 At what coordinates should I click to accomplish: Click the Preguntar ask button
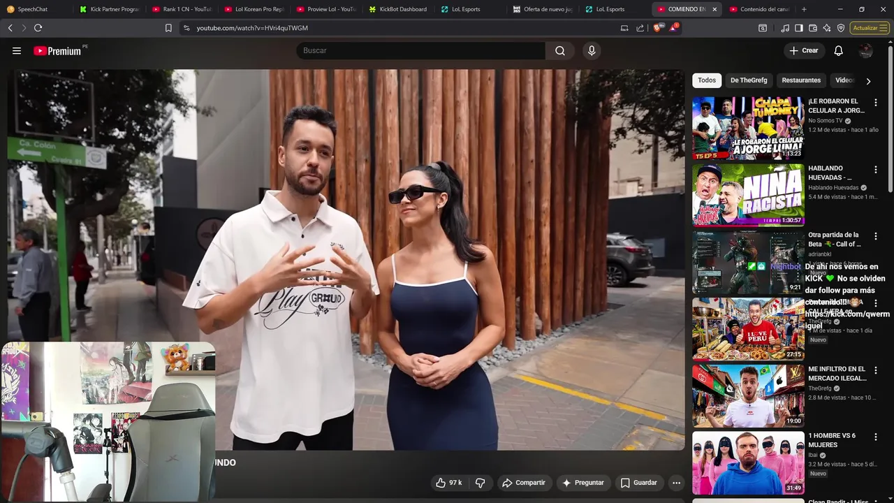pos(583,483)
